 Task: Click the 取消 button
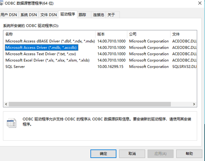pos(132,154)
